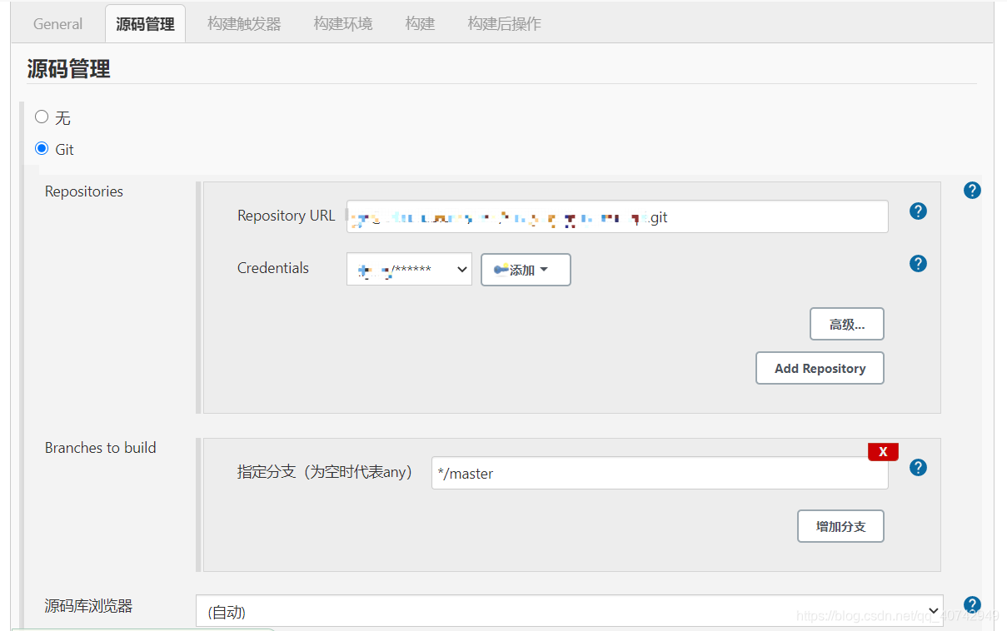Click the 指定分支（为空时代表any） label
This screenshot has width=1007, height=631.
coord(325,472)
